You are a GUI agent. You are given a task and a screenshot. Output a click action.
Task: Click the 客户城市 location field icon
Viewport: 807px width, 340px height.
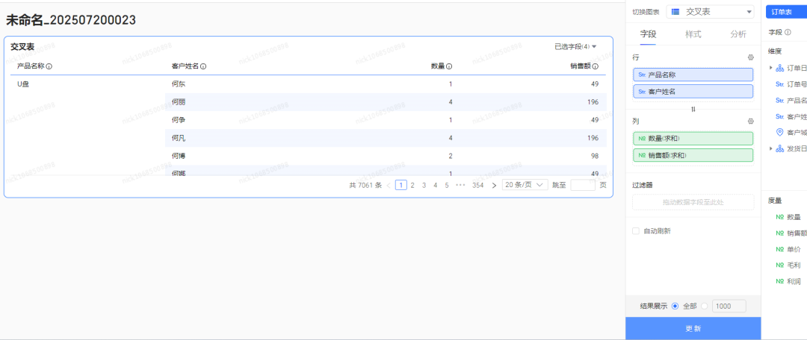(779, 133)
